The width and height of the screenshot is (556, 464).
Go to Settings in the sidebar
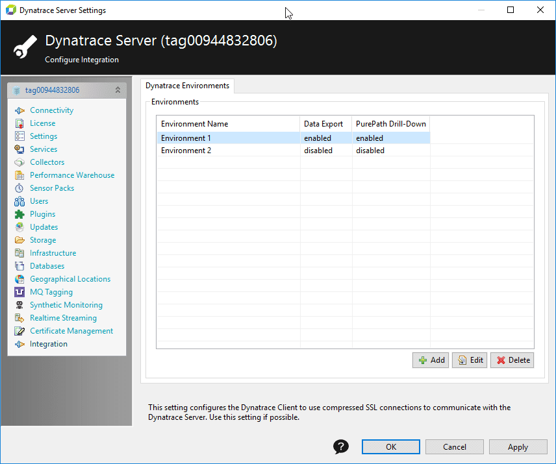pos(44,136)
